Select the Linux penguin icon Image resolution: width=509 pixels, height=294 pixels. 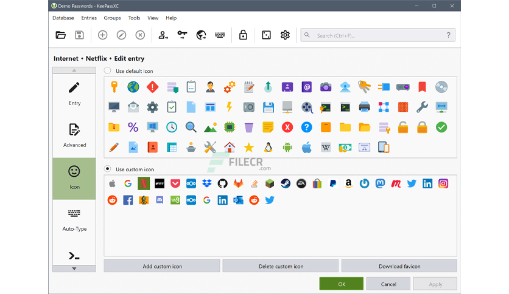268,148
